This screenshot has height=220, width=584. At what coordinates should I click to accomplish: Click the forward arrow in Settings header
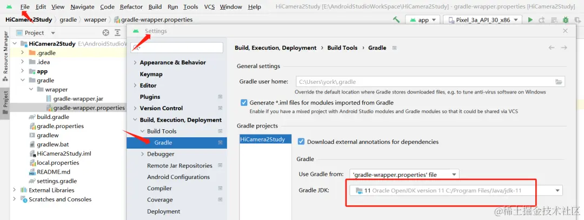pyautogui.click(x=564, y=48)
